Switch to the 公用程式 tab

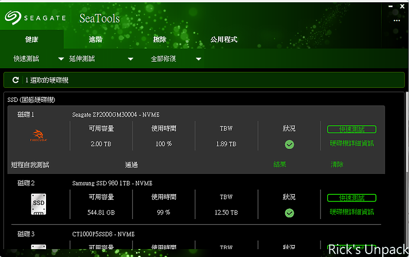click(224, 39)
